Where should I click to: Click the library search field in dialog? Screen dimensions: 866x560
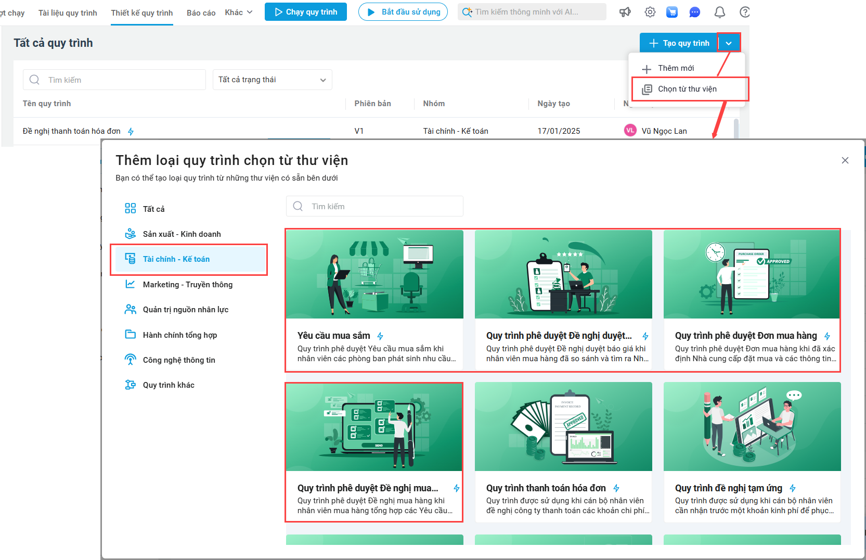click(x=374, y=207)
